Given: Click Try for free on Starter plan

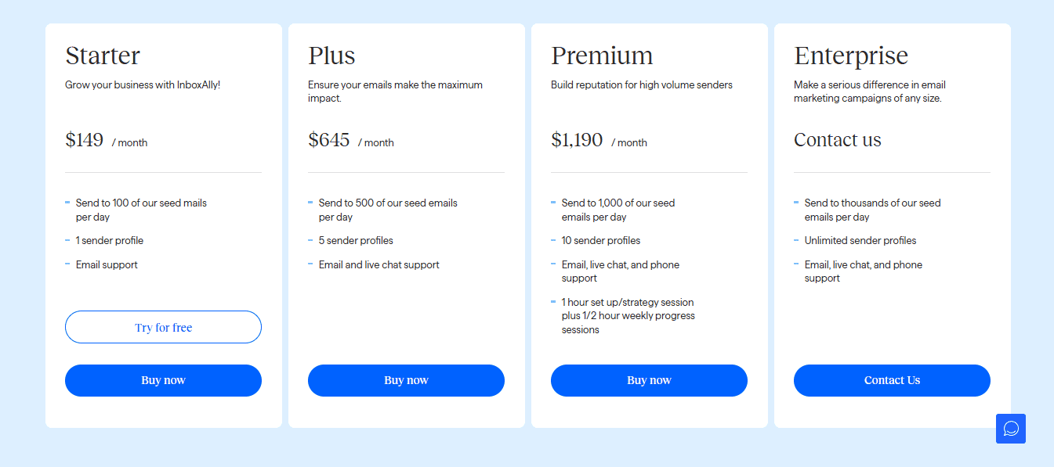Looking at the screenshot, I should point(163,327).
